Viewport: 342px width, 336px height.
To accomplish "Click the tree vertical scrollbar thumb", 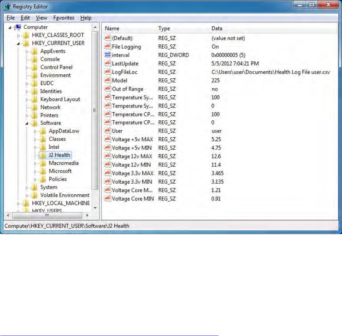I will point(95,110).
